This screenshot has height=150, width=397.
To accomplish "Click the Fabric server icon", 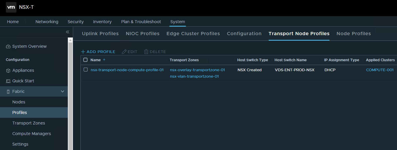I will [x=8, y=92].
